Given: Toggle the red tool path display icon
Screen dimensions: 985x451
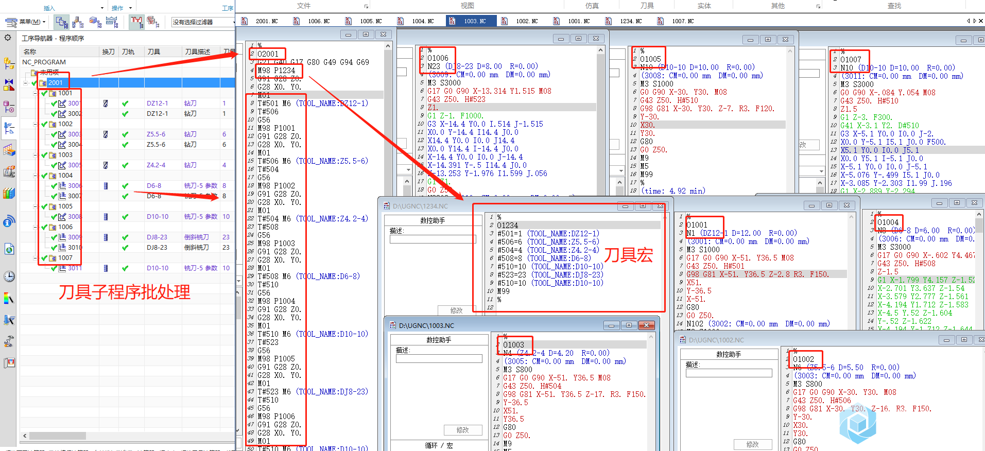Looking at the screenshot, I should (136, 22).
